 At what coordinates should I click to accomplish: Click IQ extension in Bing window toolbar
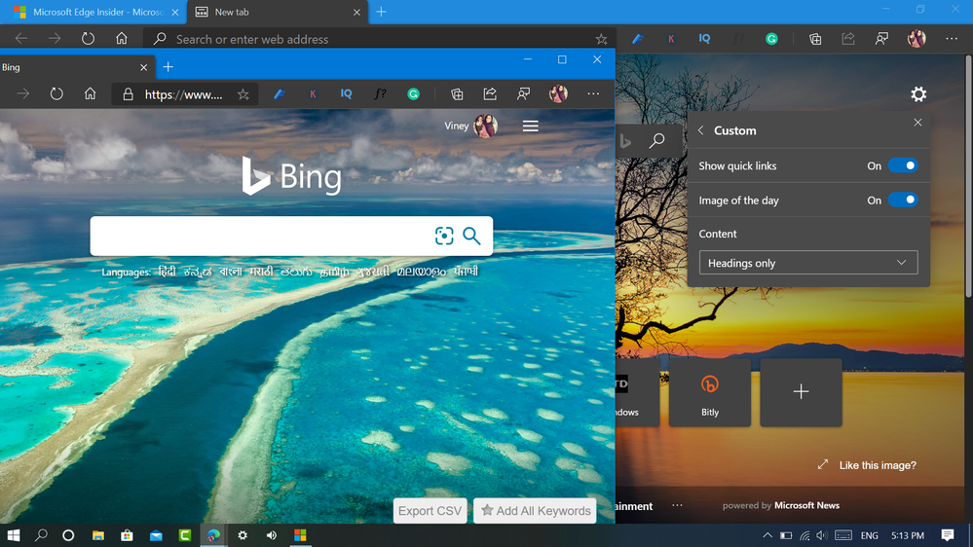tap(347, 93)
